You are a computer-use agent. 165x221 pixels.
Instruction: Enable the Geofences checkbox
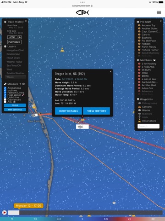coord(5,99)
